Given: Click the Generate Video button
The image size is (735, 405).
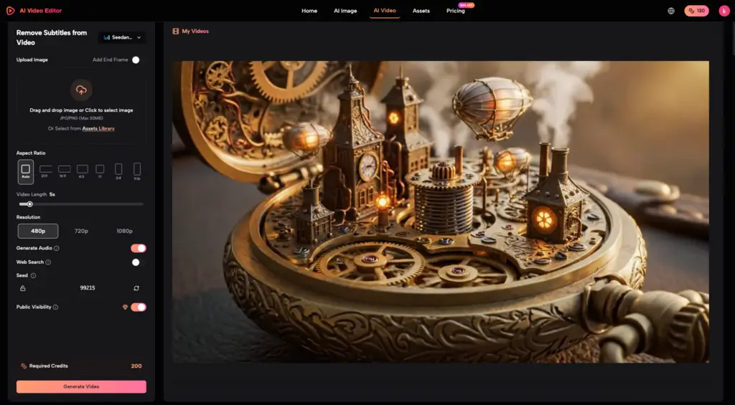Looking at the screenshot, I should pos(81,387).
